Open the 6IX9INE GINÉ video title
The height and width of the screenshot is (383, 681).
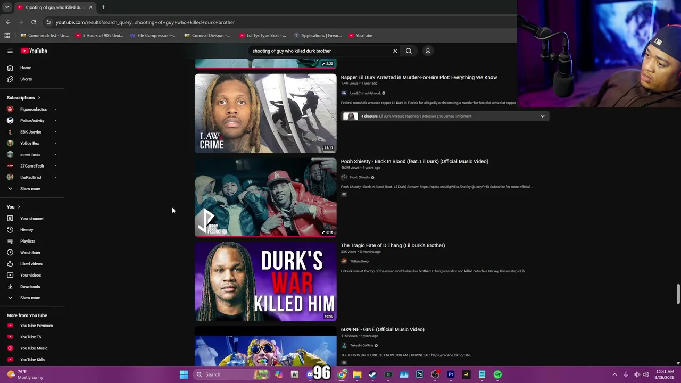(383, 330)
